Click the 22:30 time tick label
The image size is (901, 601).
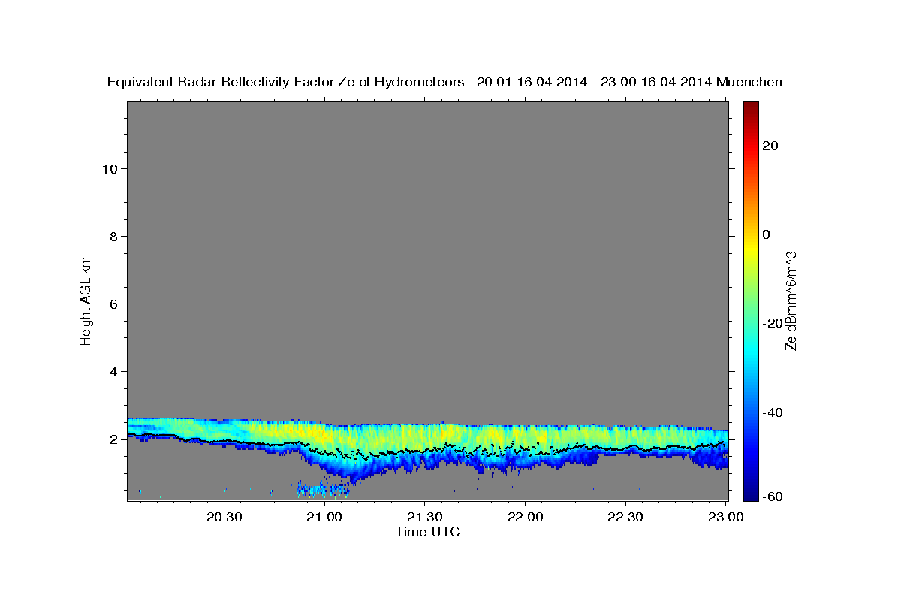pos(625,517)
